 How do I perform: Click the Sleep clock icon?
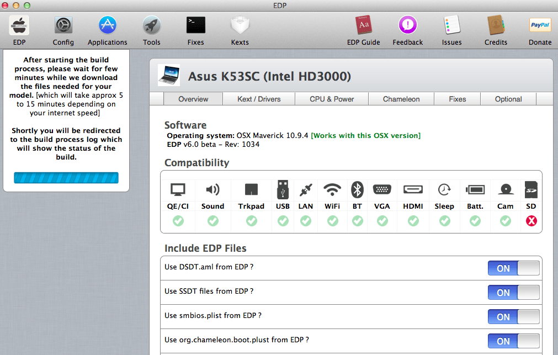click(x=444, y=190)
